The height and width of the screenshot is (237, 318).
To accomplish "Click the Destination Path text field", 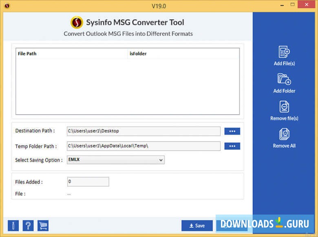I will click(x=144, y=131).
